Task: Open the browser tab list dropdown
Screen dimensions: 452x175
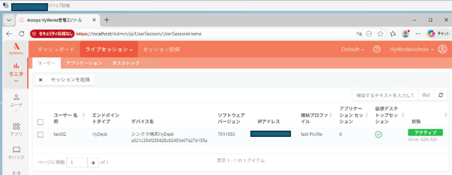Action: 9,20
